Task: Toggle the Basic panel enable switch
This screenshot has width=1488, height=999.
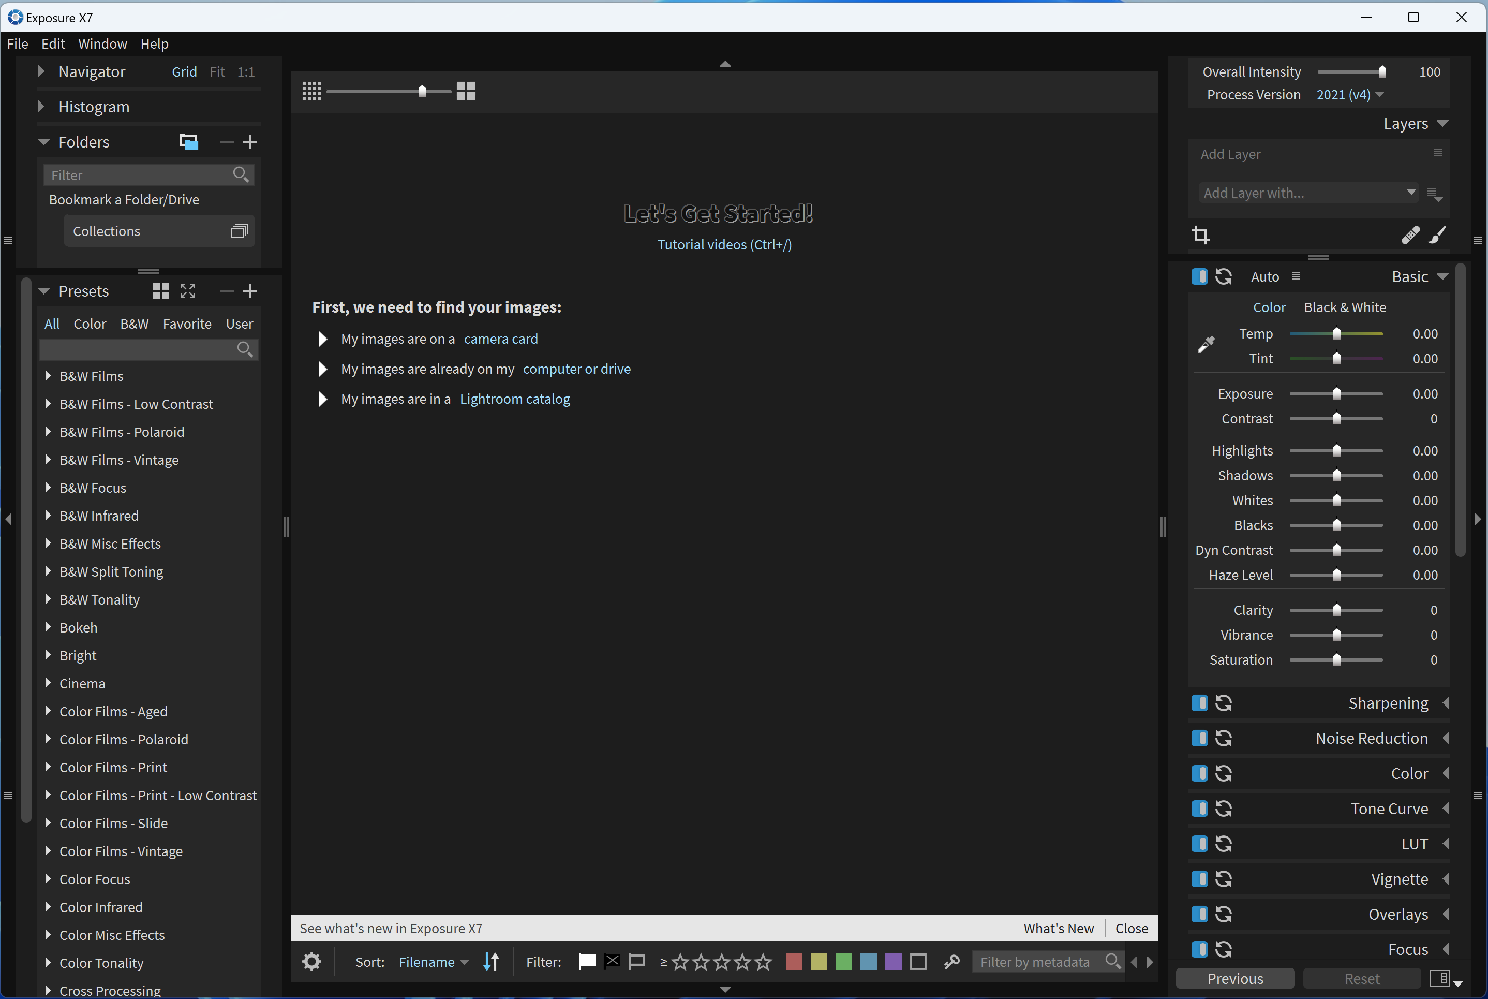Action: coord(1200,276)
